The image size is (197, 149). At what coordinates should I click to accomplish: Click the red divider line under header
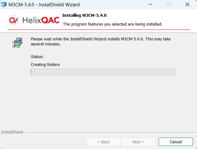click(98, 29)
